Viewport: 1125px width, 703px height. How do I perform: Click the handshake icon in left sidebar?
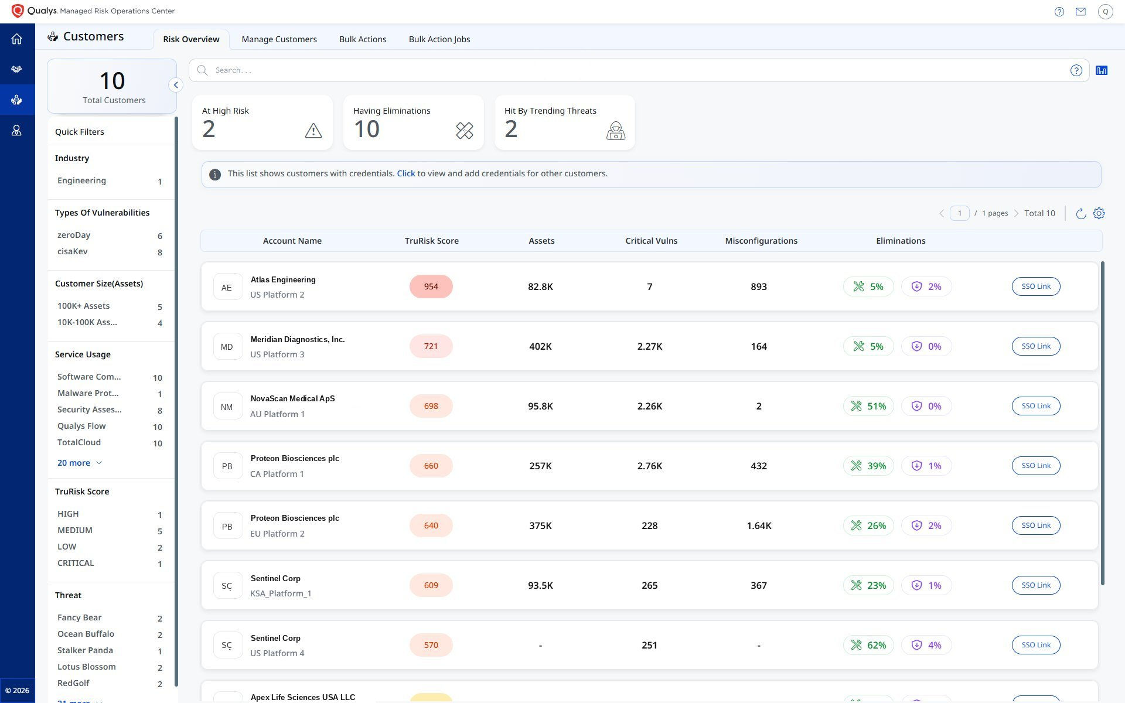[16, 69]
